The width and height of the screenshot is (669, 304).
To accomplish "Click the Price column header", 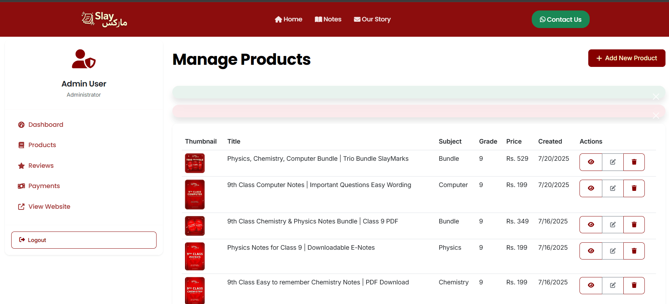I will [x=514, y=141].
